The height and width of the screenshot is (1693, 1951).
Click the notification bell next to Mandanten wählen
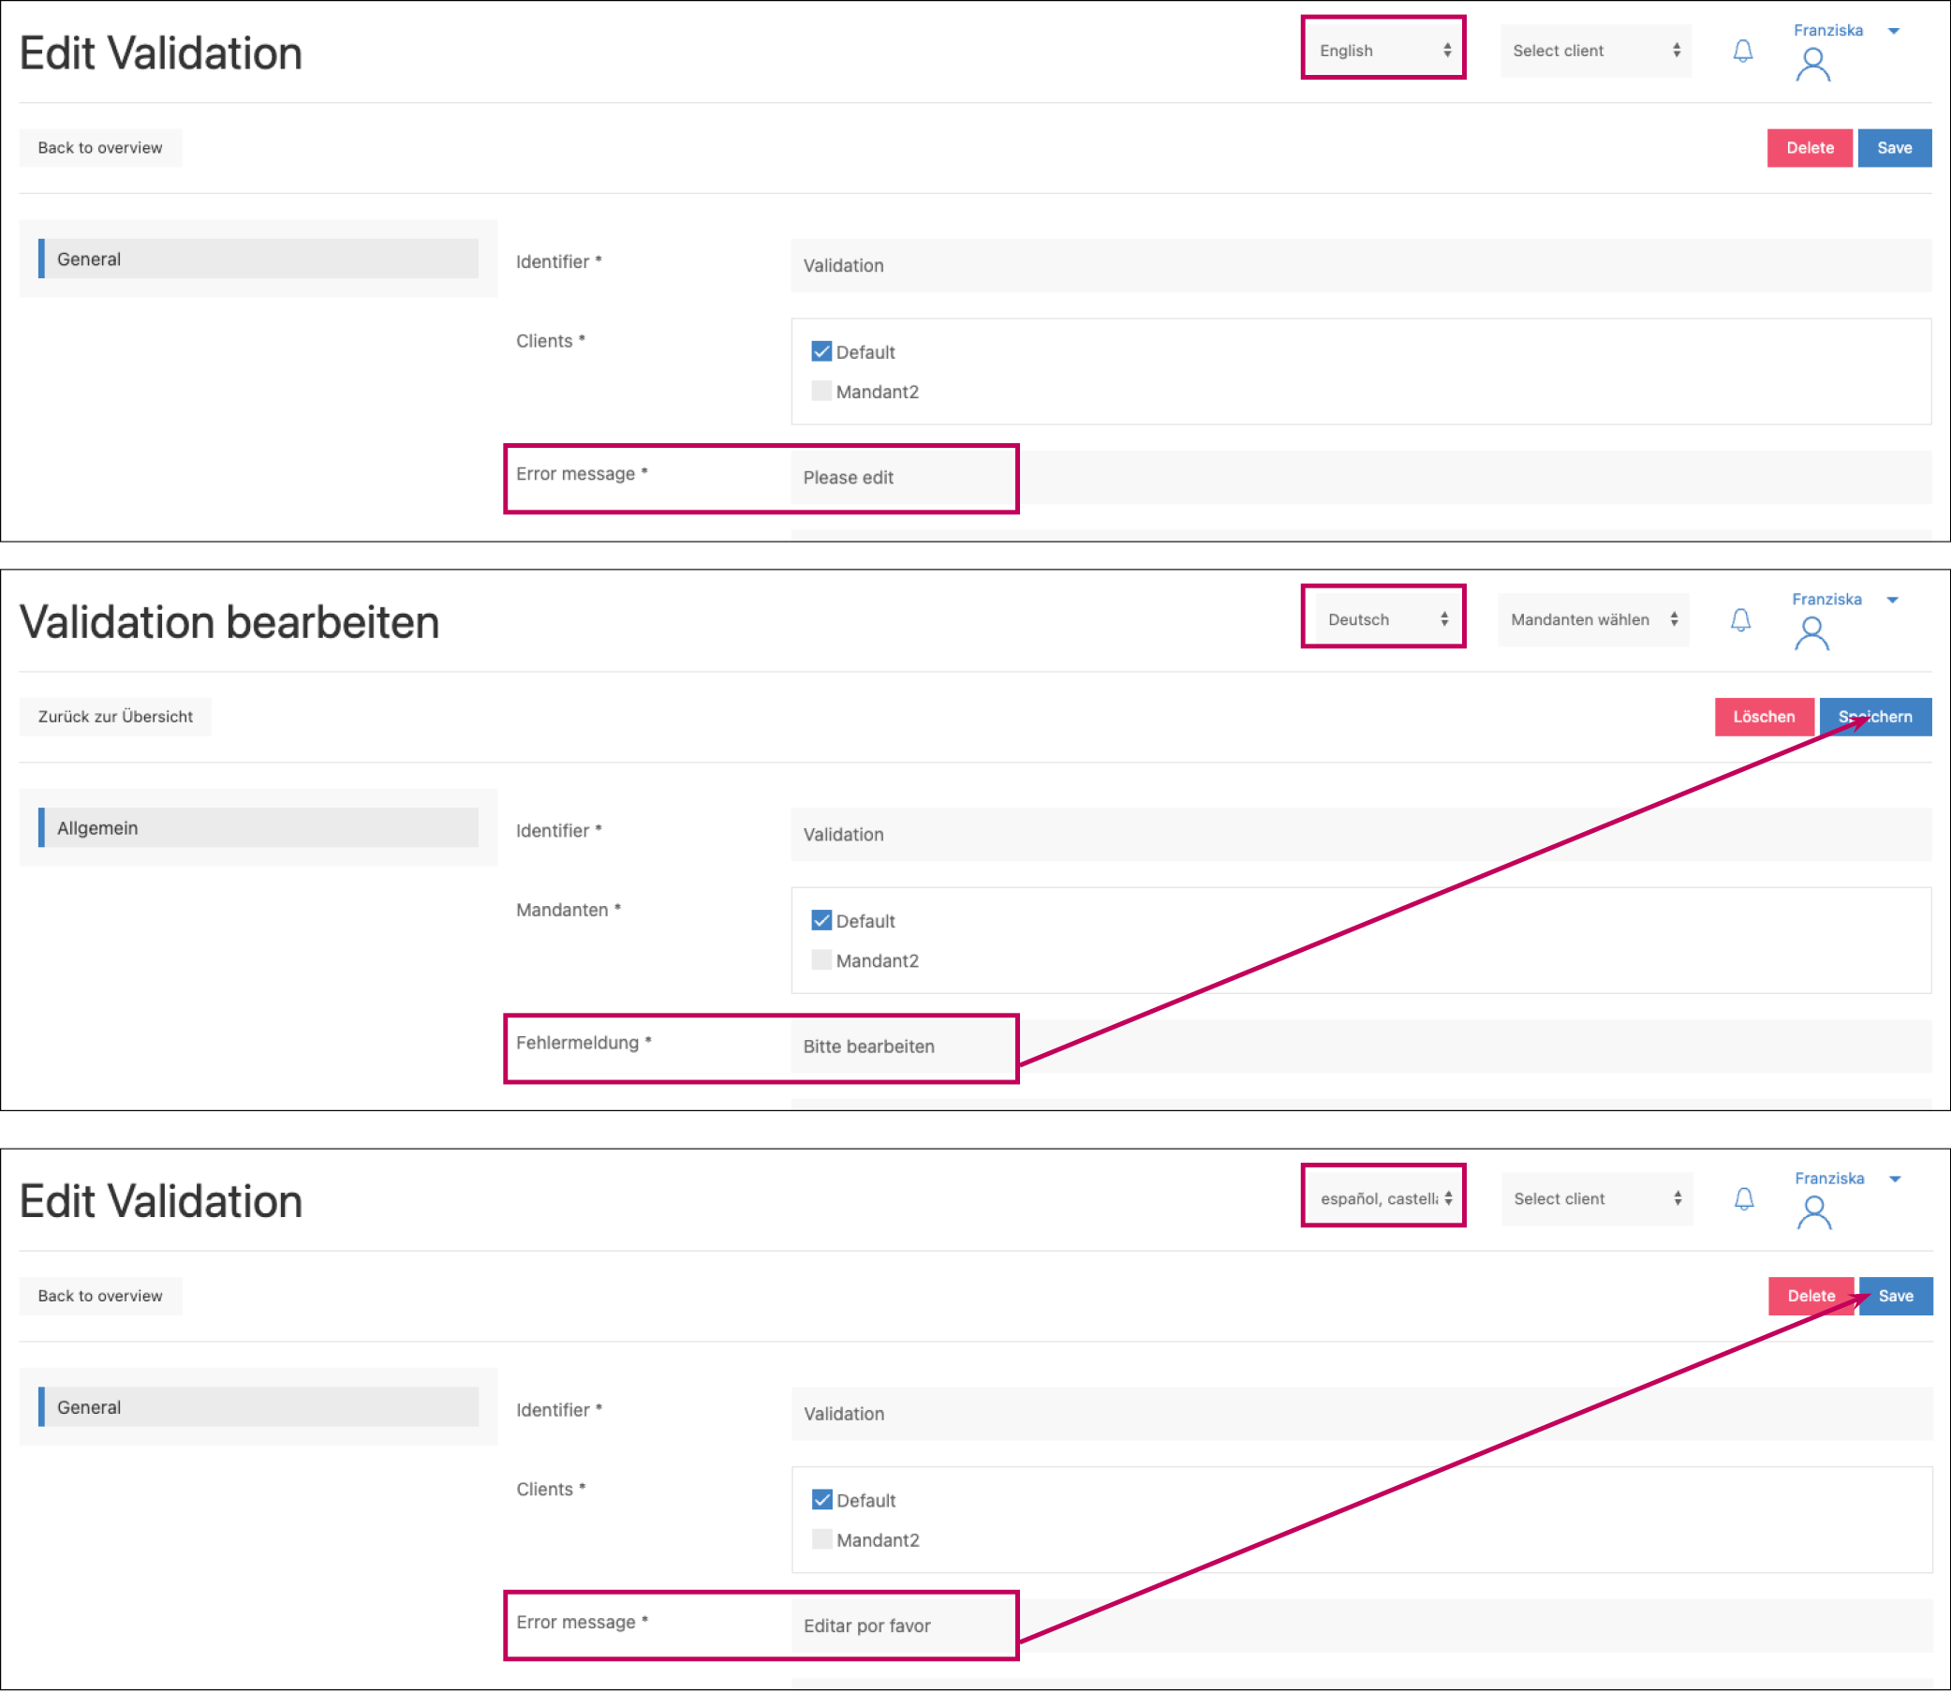tap(1739, 619)
